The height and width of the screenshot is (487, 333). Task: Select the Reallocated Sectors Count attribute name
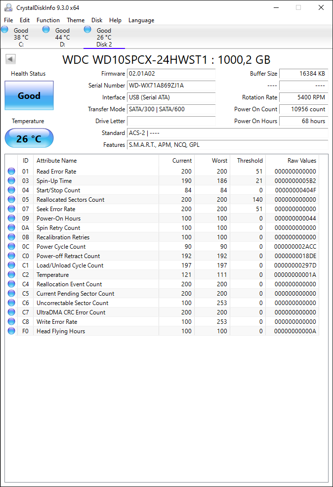click(71, 199)
